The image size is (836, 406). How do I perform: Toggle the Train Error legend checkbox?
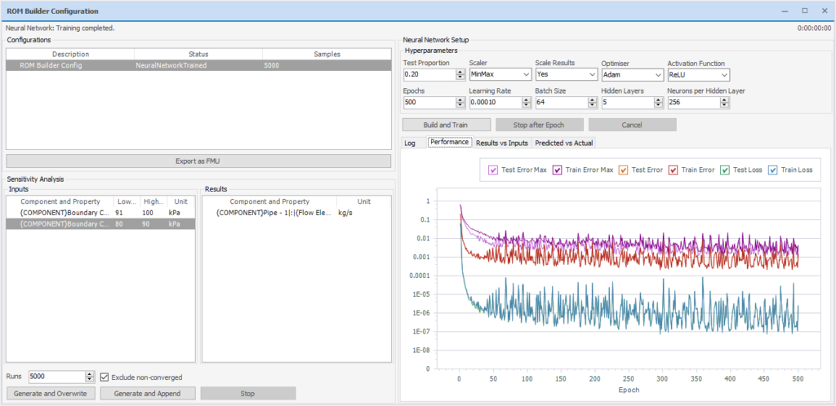(x=674, y=170)
